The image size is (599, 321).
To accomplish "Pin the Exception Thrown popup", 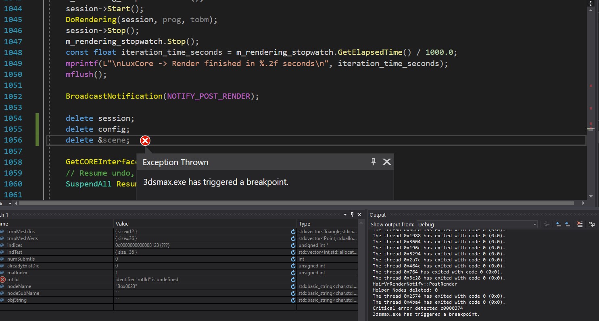I will pyautogui.click(x=374, y=162).
